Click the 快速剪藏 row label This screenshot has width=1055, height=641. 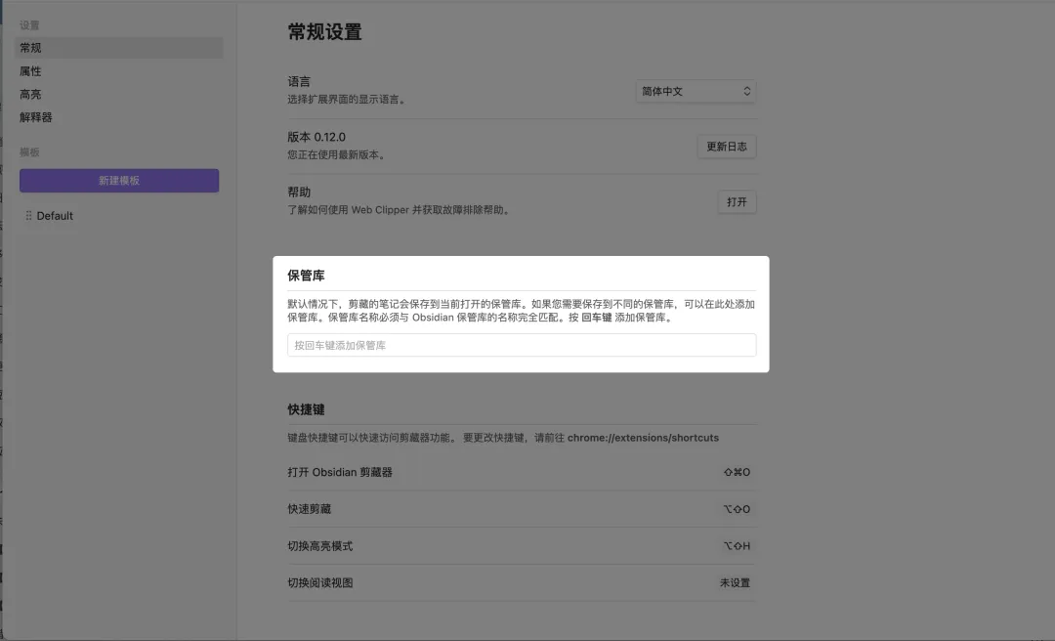click(310, 509)
